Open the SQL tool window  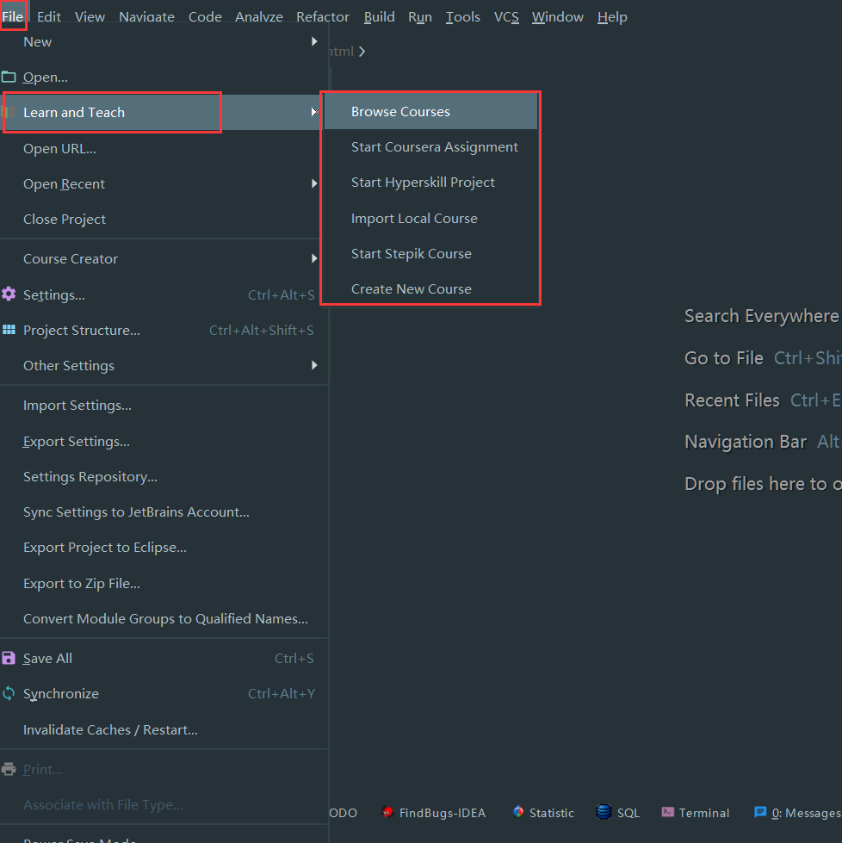pos(618,813)
